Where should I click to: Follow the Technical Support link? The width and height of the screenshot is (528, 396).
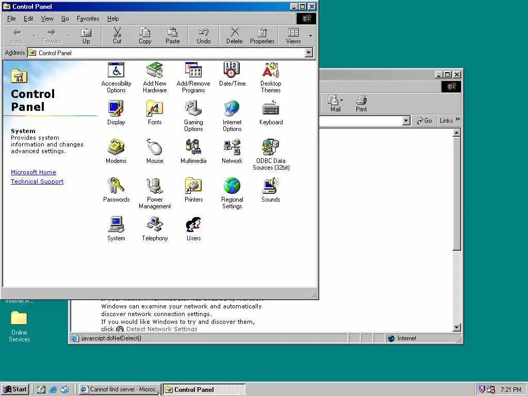click(37, 181)
